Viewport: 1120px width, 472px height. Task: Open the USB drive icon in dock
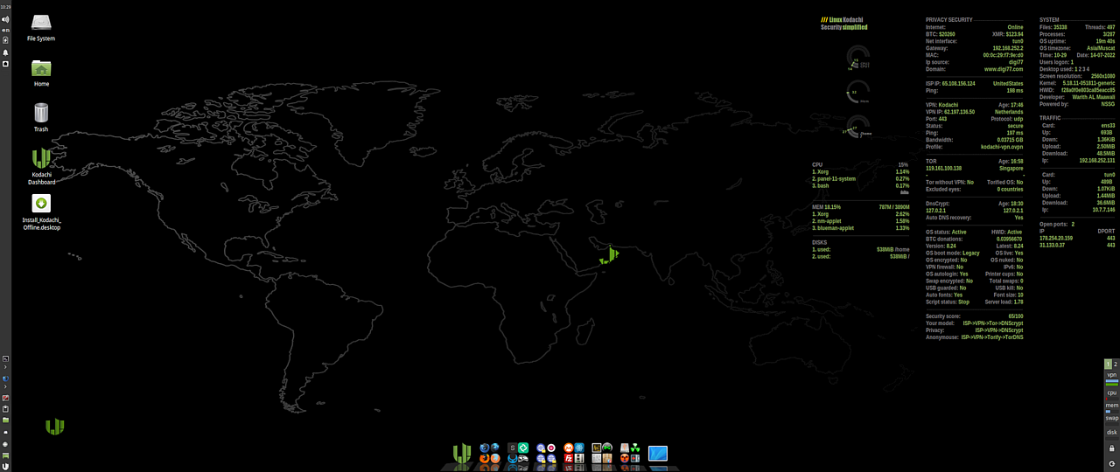[x=625, y=448]
